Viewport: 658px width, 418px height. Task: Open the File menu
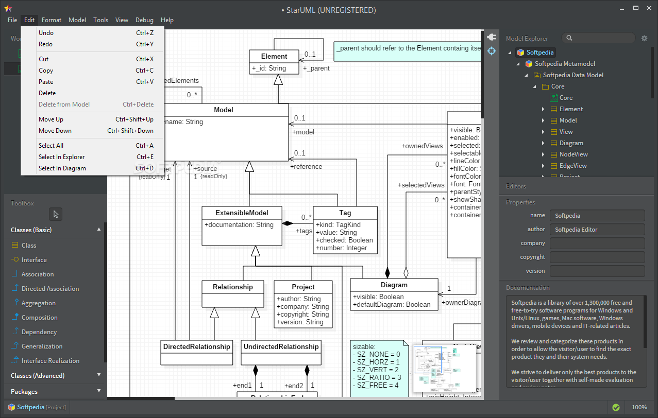click(12, 20)
